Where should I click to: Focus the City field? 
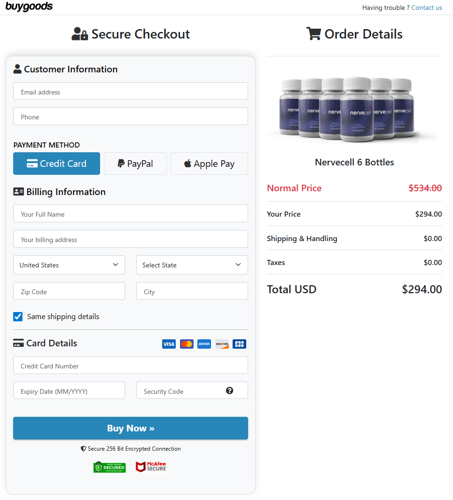click(192, 291)
